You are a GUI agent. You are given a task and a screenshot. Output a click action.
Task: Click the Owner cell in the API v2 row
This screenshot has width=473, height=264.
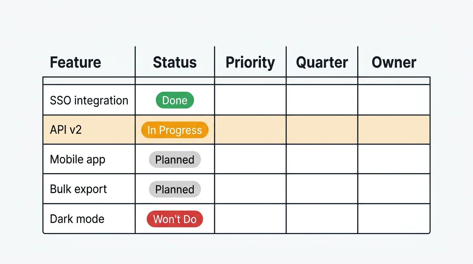click(x=394, y=130)
